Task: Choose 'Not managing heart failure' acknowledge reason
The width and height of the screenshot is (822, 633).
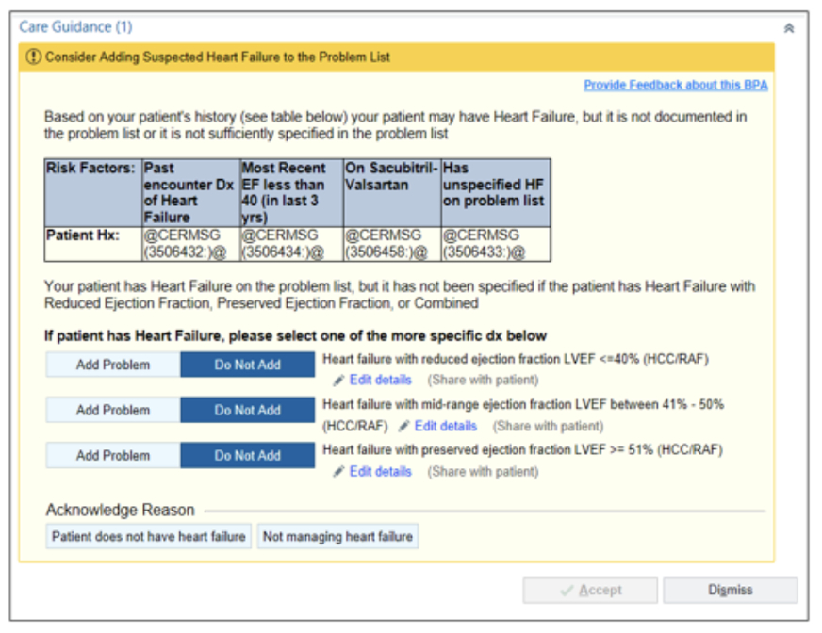Action: pyautogui.click(x=337, y=537)
